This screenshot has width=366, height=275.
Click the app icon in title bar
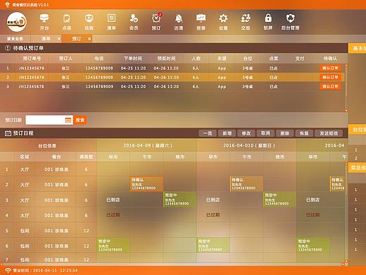[x=7, y=4]
